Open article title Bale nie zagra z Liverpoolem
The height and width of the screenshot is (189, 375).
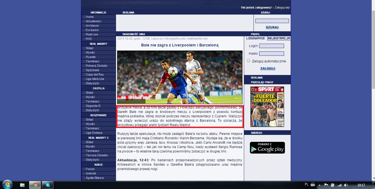tap(180, 45)
